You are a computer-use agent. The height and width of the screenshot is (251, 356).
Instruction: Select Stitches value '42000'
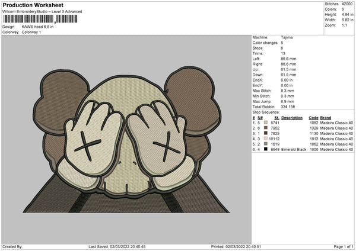[x=347, y=4]
